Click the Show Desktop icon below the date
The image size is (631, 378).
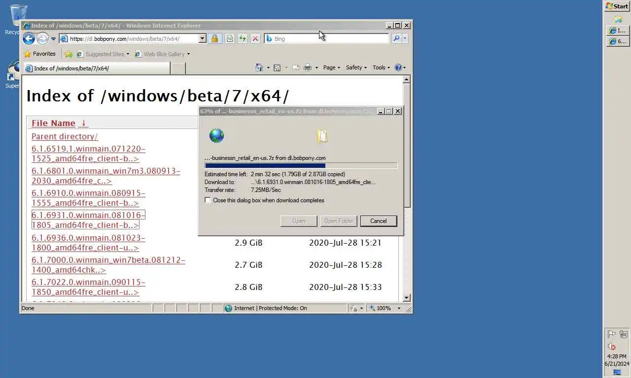618,373
